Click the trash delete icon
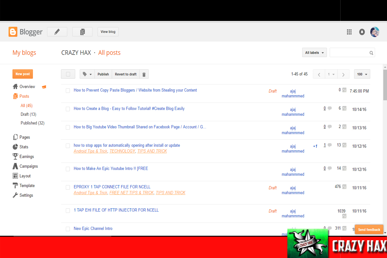The width and height of the screenshot is (387, 258). pyautogui.click(x=144, y=74)
